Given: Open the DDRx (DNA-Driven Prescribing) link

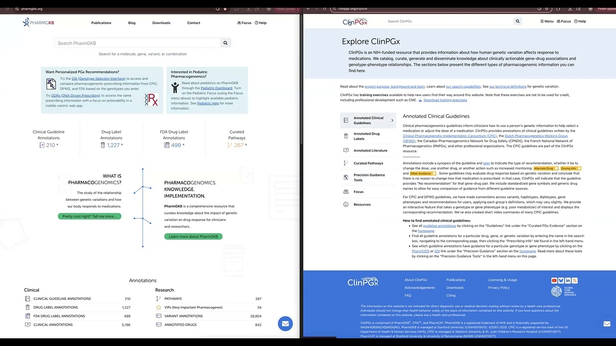Looking at the screenshot, I should click(x=76, y=96).
